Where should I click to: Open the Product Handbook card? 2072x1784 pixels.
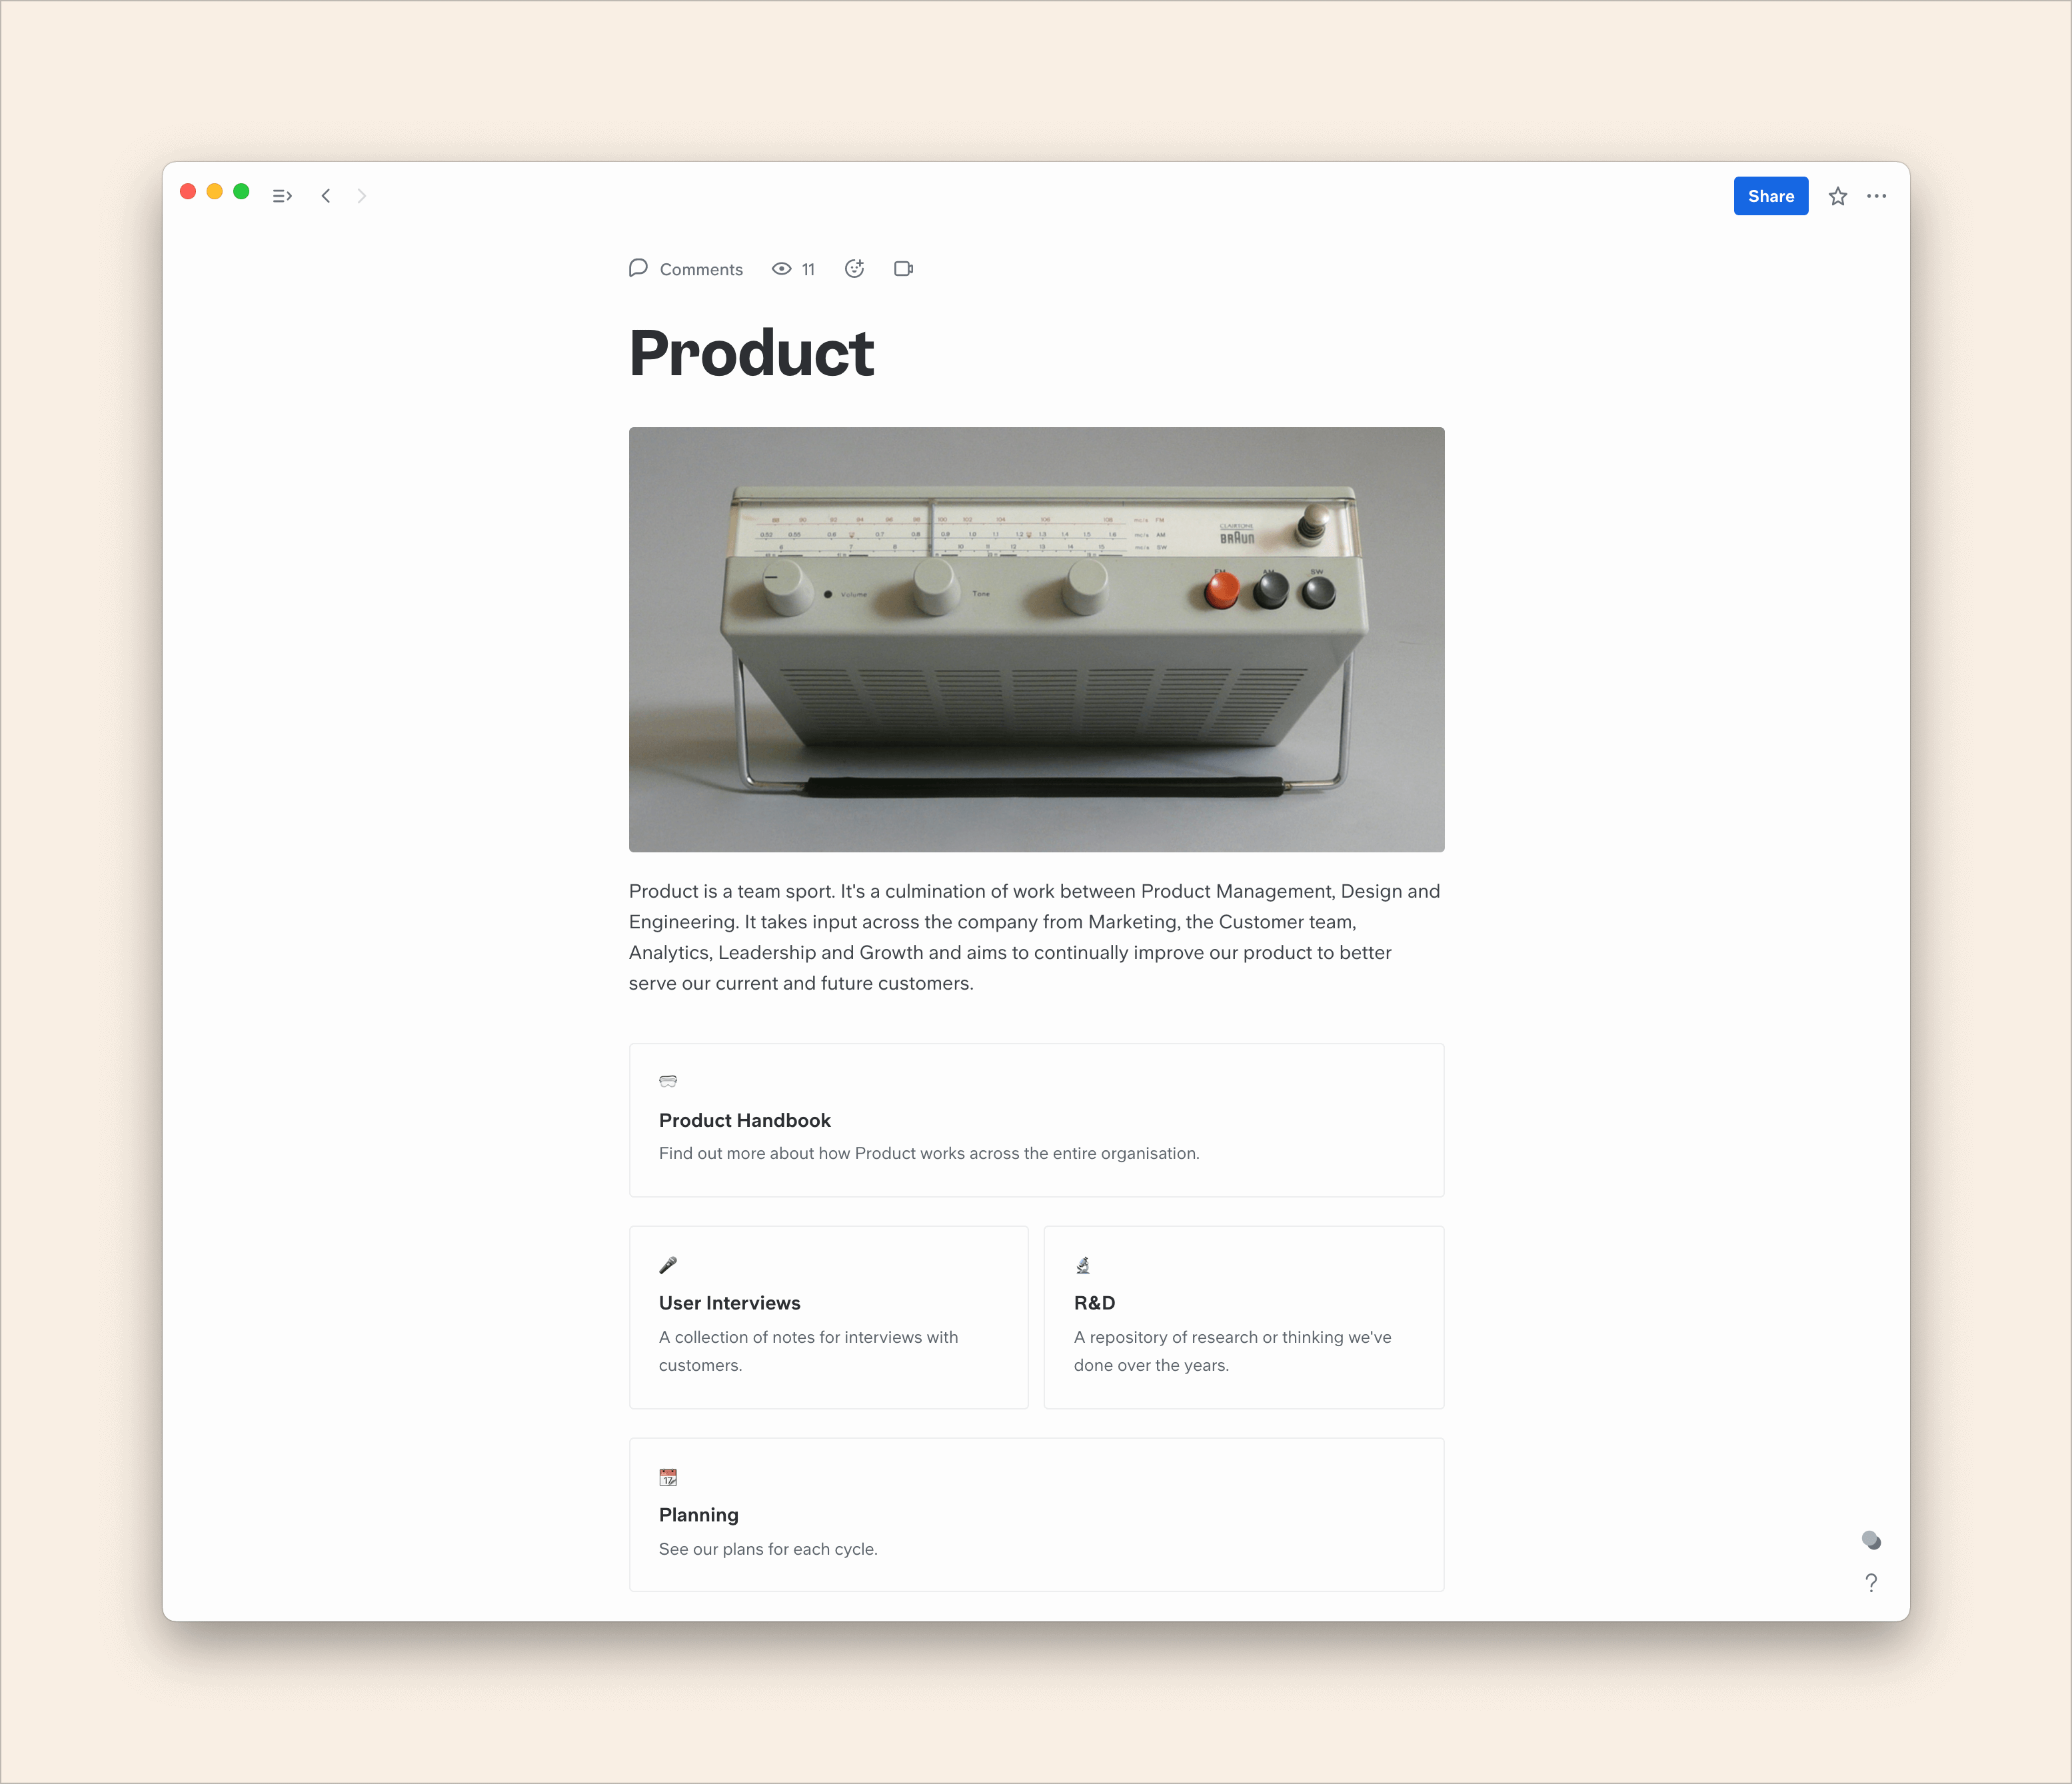pos(1036,1120)
